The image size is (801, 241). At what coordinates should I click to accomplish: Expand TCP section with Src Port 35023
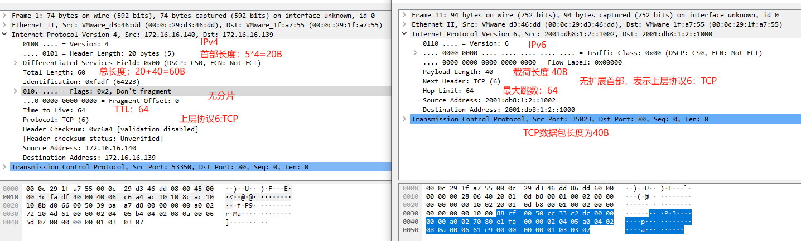(x=405, y=119)
